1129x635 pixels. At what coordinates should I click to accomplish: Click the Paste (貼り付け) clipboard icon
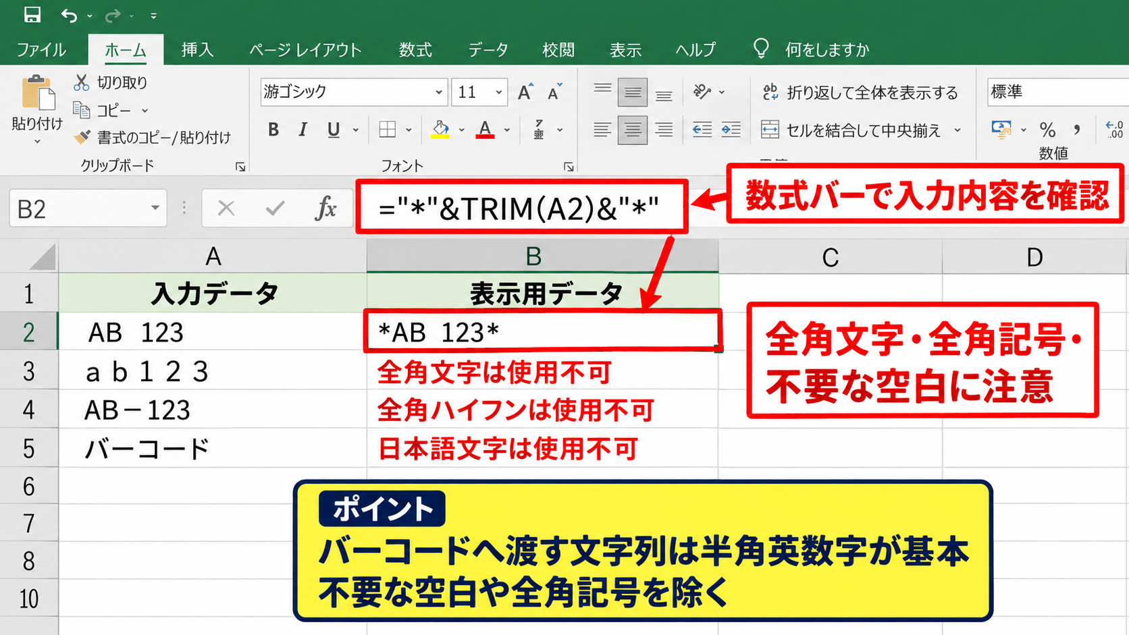pos(37,93)
